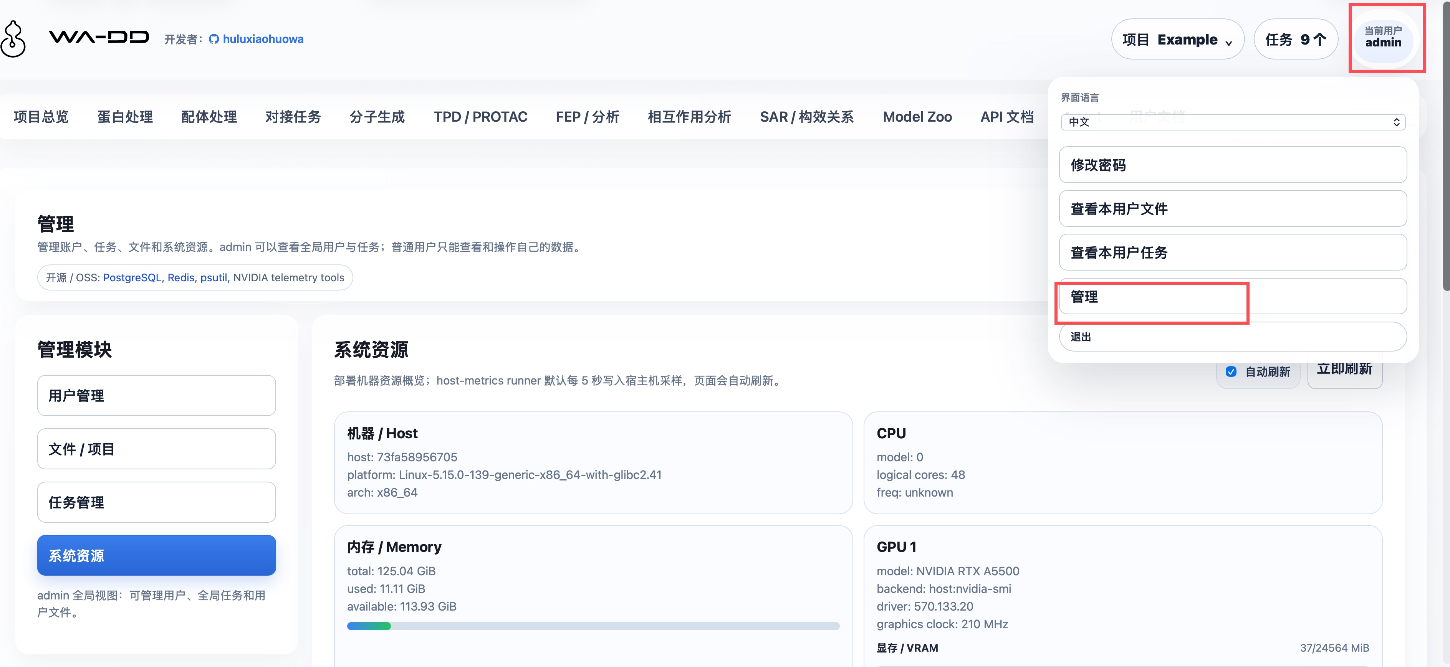Choose 管理 in the user menu
Screen dimensions: 1450x667
(1233, 296)
